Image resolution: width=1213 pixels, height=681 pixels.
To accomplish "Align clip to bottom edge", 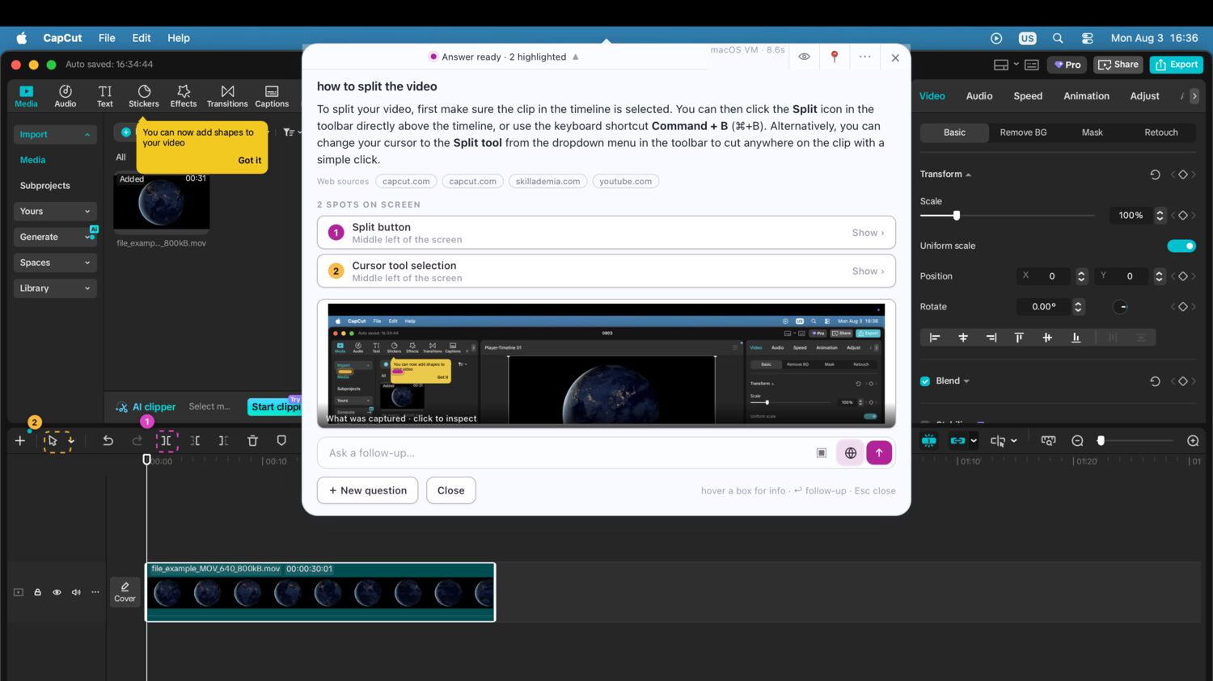I will pyautogui.click(x=1076, y=338).
